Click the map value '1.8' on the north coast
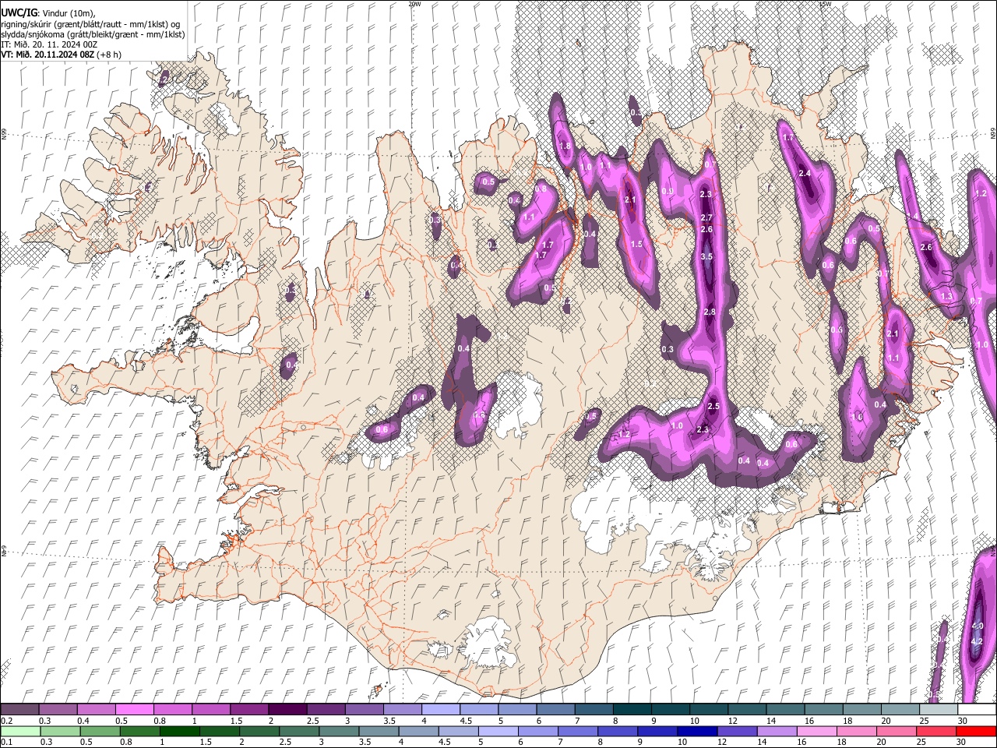 [565, 146]
